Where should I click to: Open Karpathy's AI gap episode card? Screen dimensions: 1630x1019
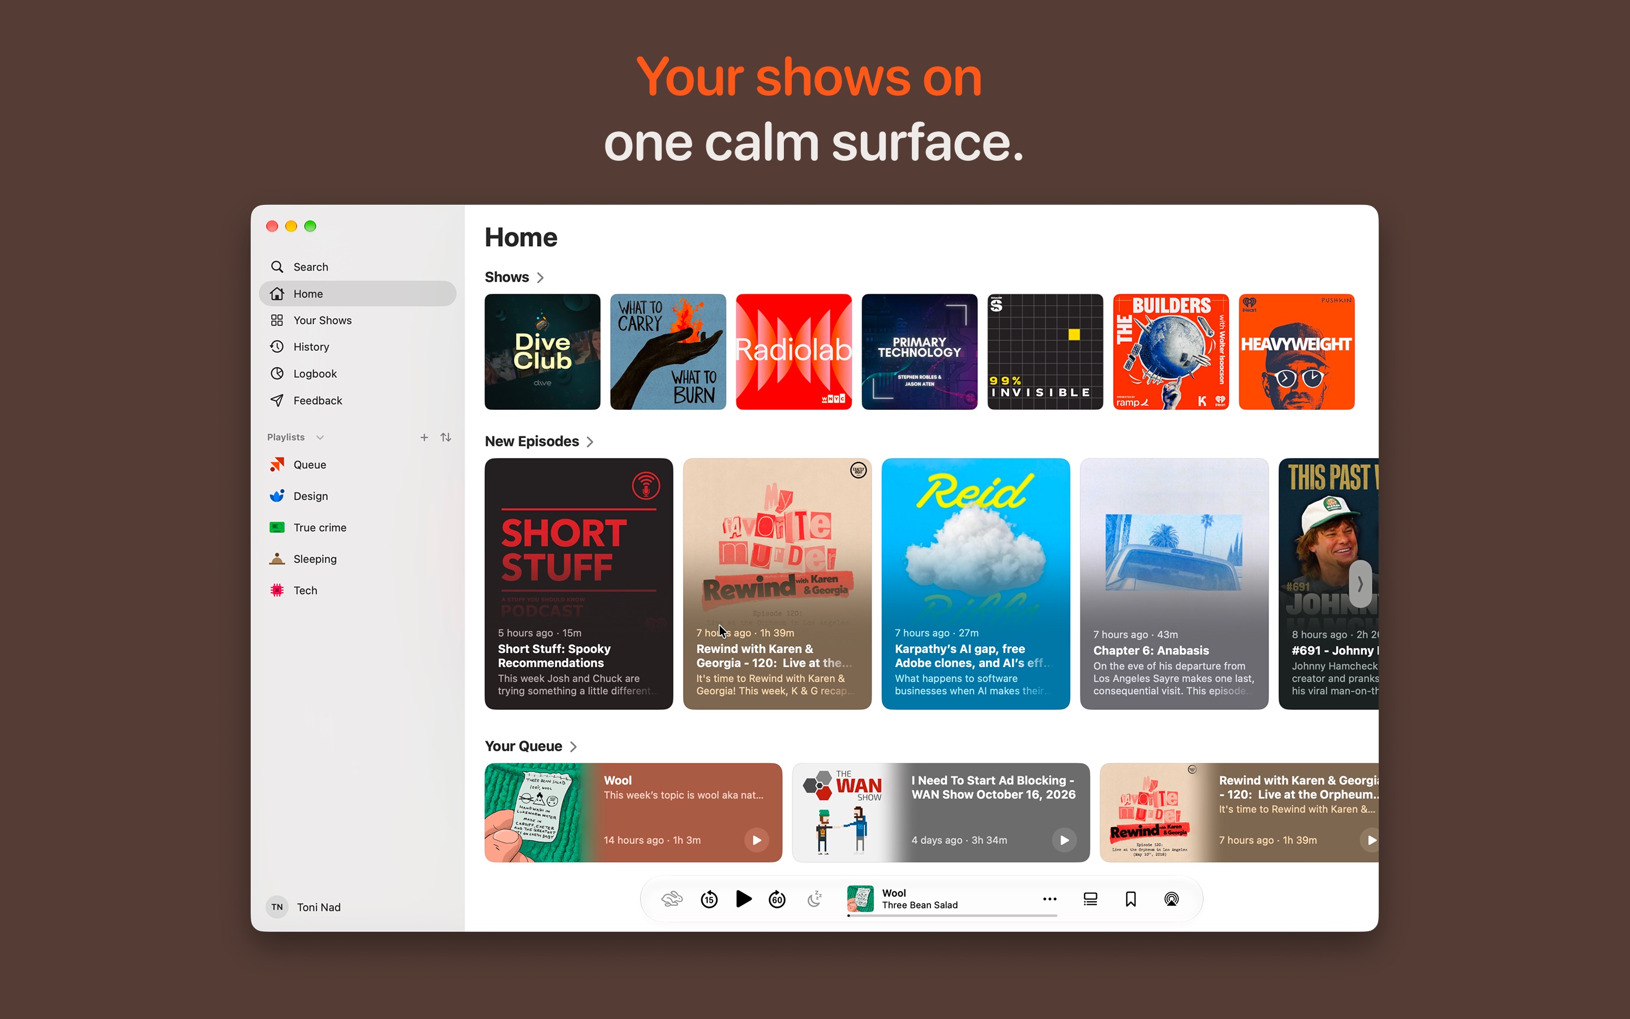975,584
